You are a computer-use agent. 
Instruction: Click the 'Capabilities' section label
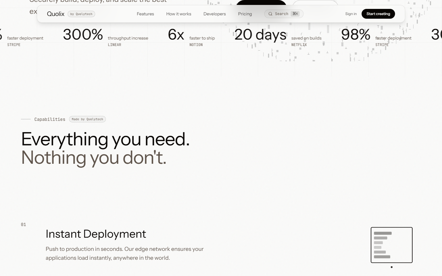50,119
